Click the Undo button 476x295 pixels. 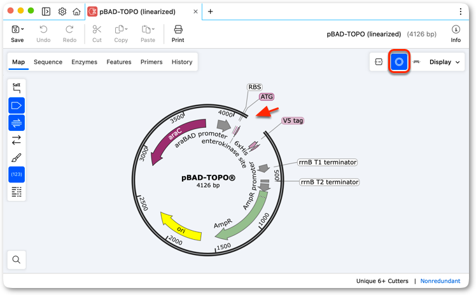tap(43, 34)
